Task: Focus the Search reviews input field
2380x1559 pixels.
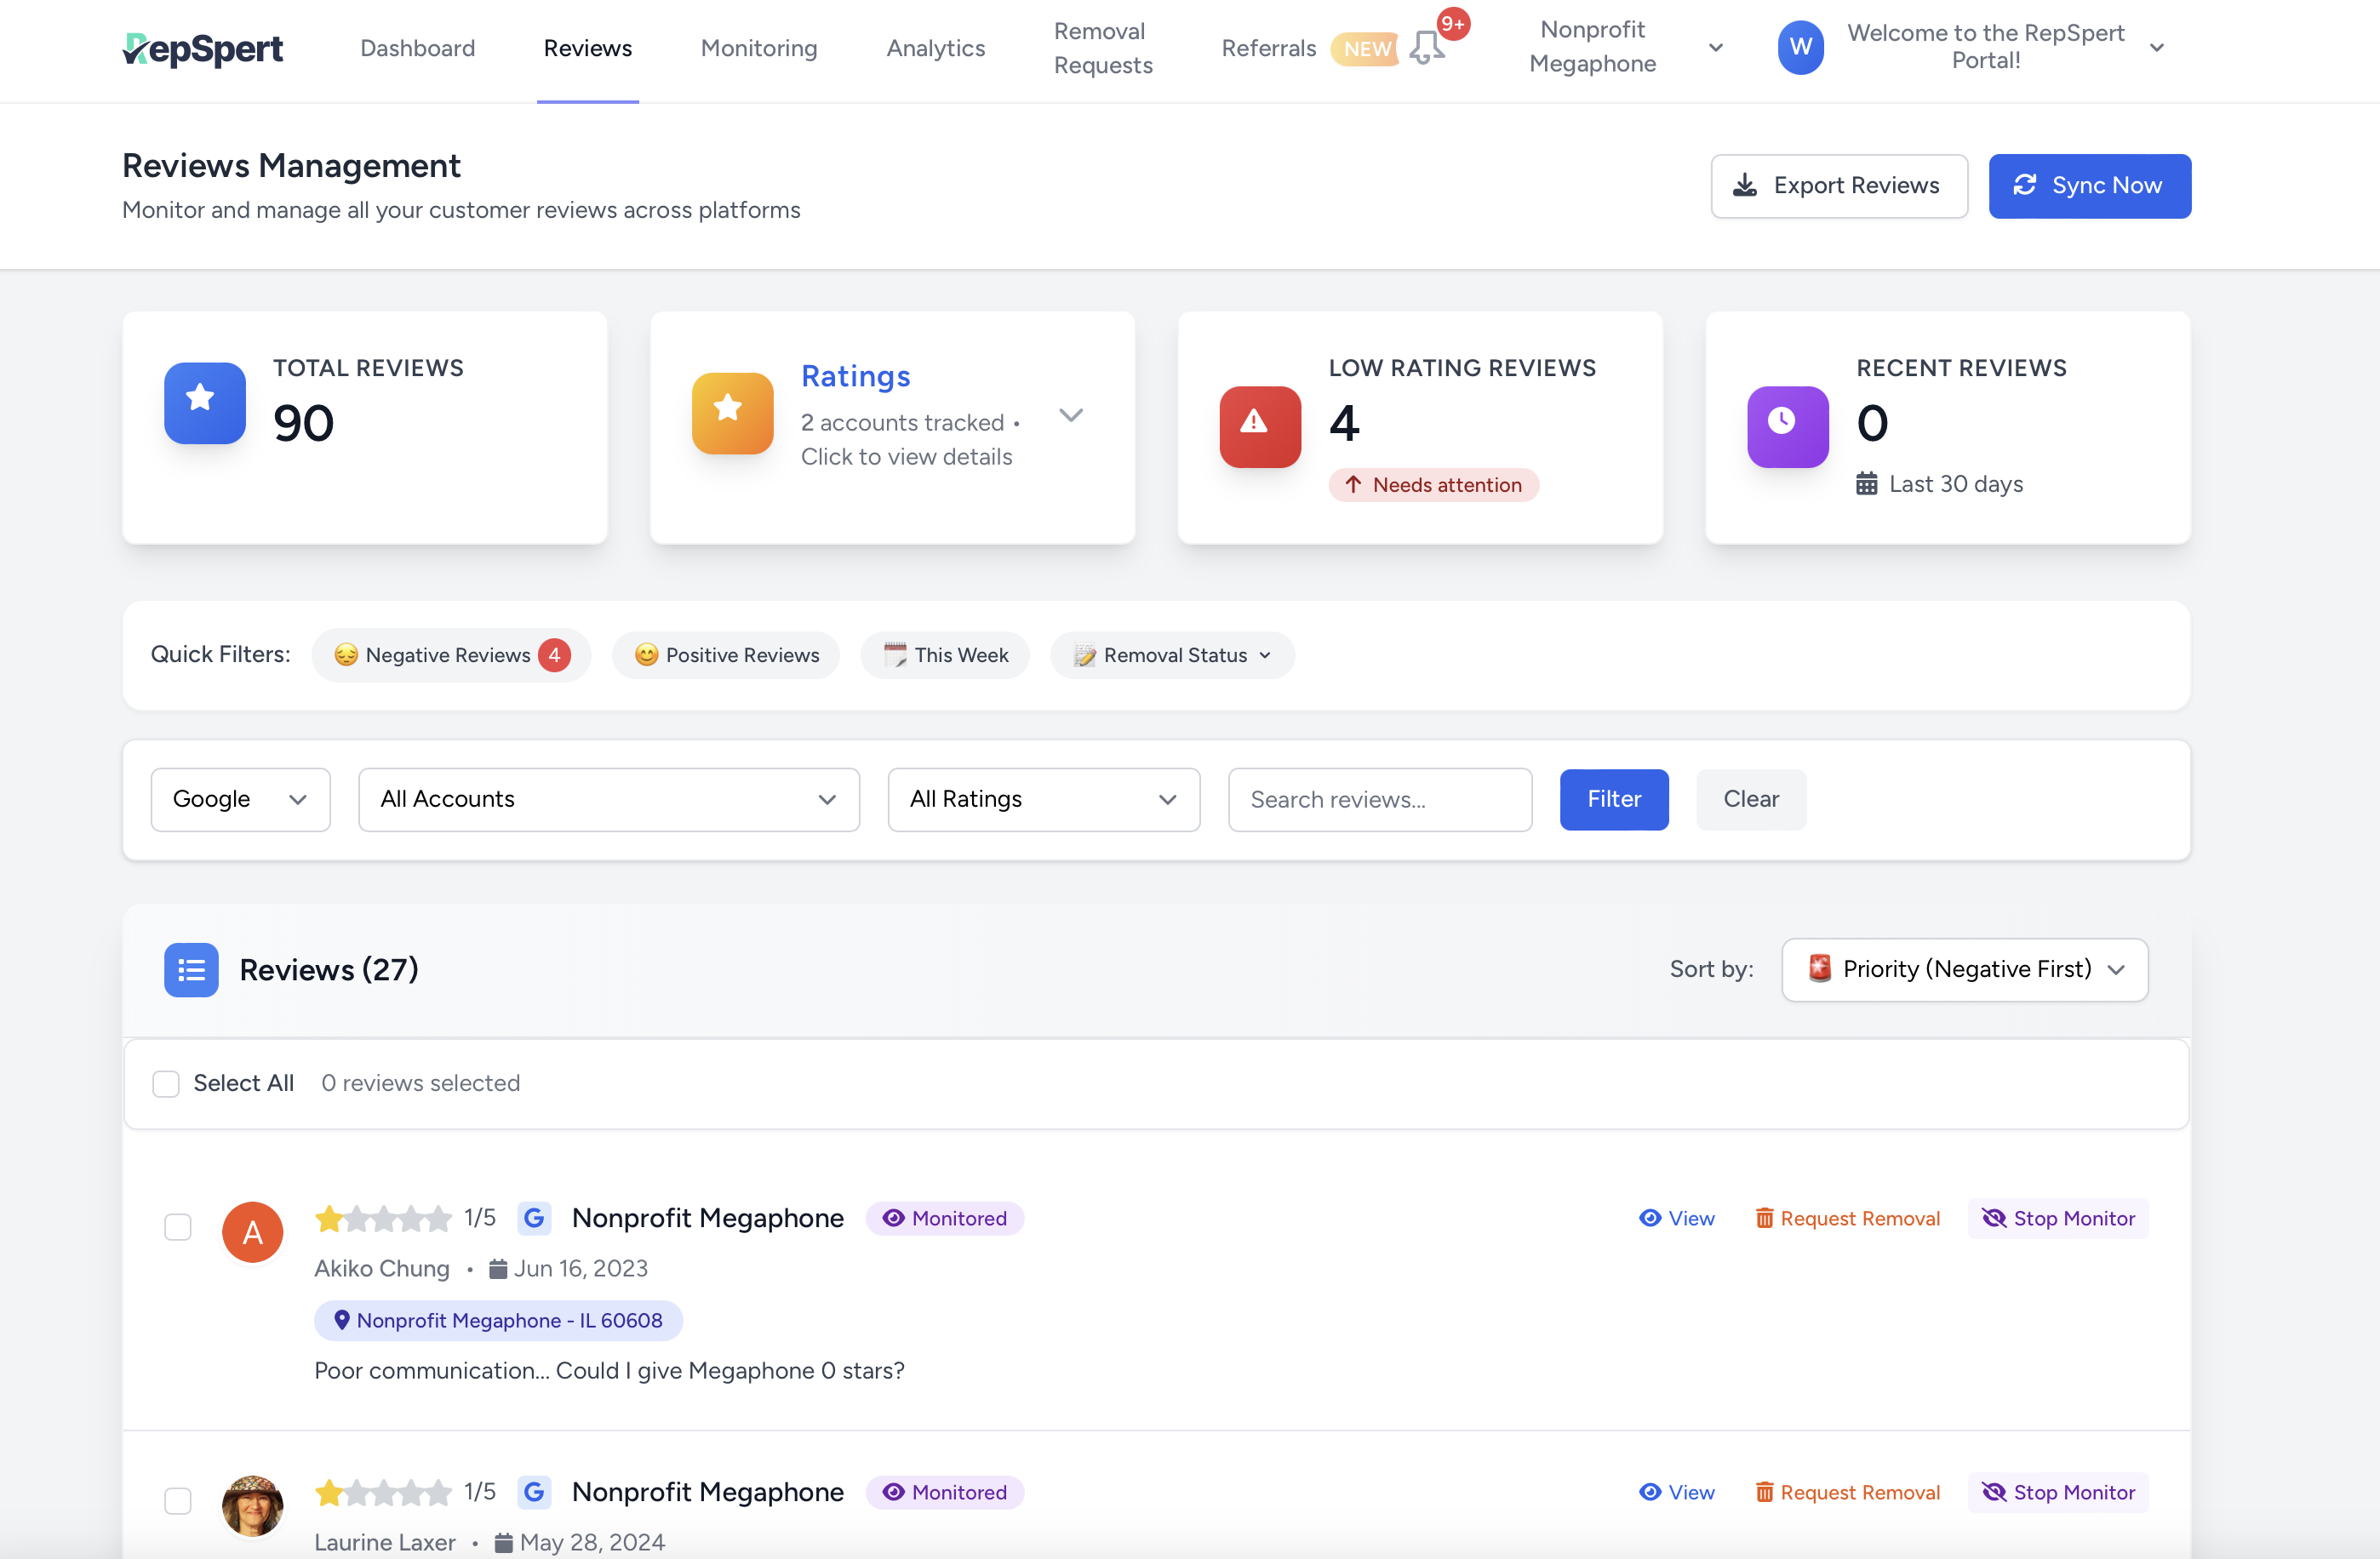Action: click(x=1379, y=799)
